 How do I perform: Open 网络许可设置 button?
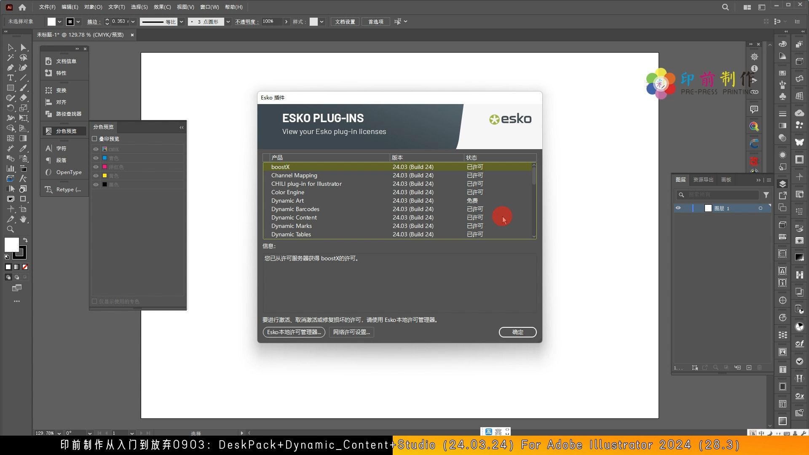tap(351, 332)
